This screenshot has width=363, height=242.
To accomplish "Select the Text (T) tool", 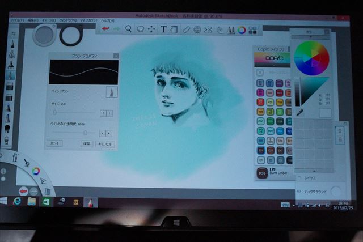I will [x=163, y=29].
